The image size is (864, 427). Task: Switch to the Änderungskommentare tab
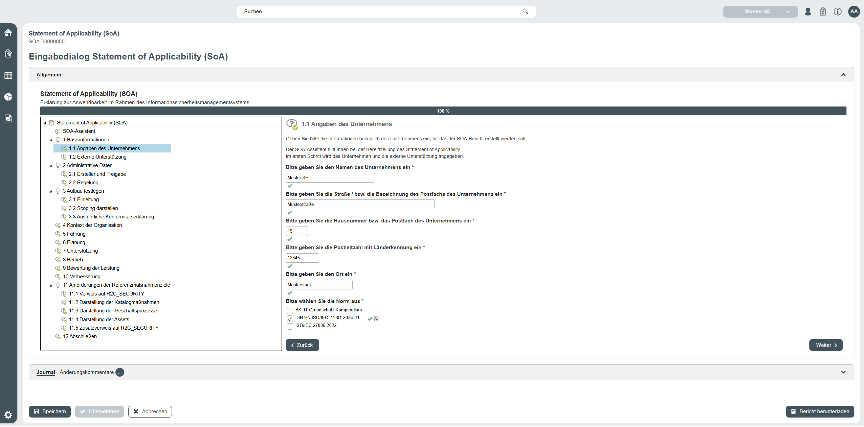tap(87, 372)
